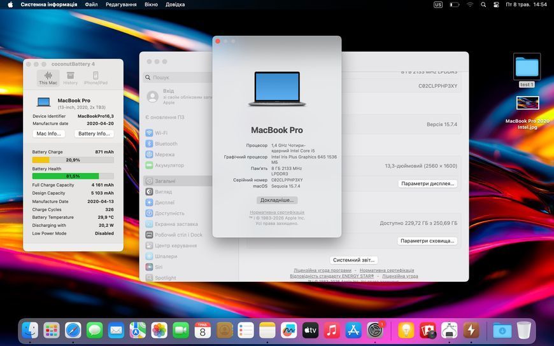
Task: Click the Battery Info... button
Action: 94,134
